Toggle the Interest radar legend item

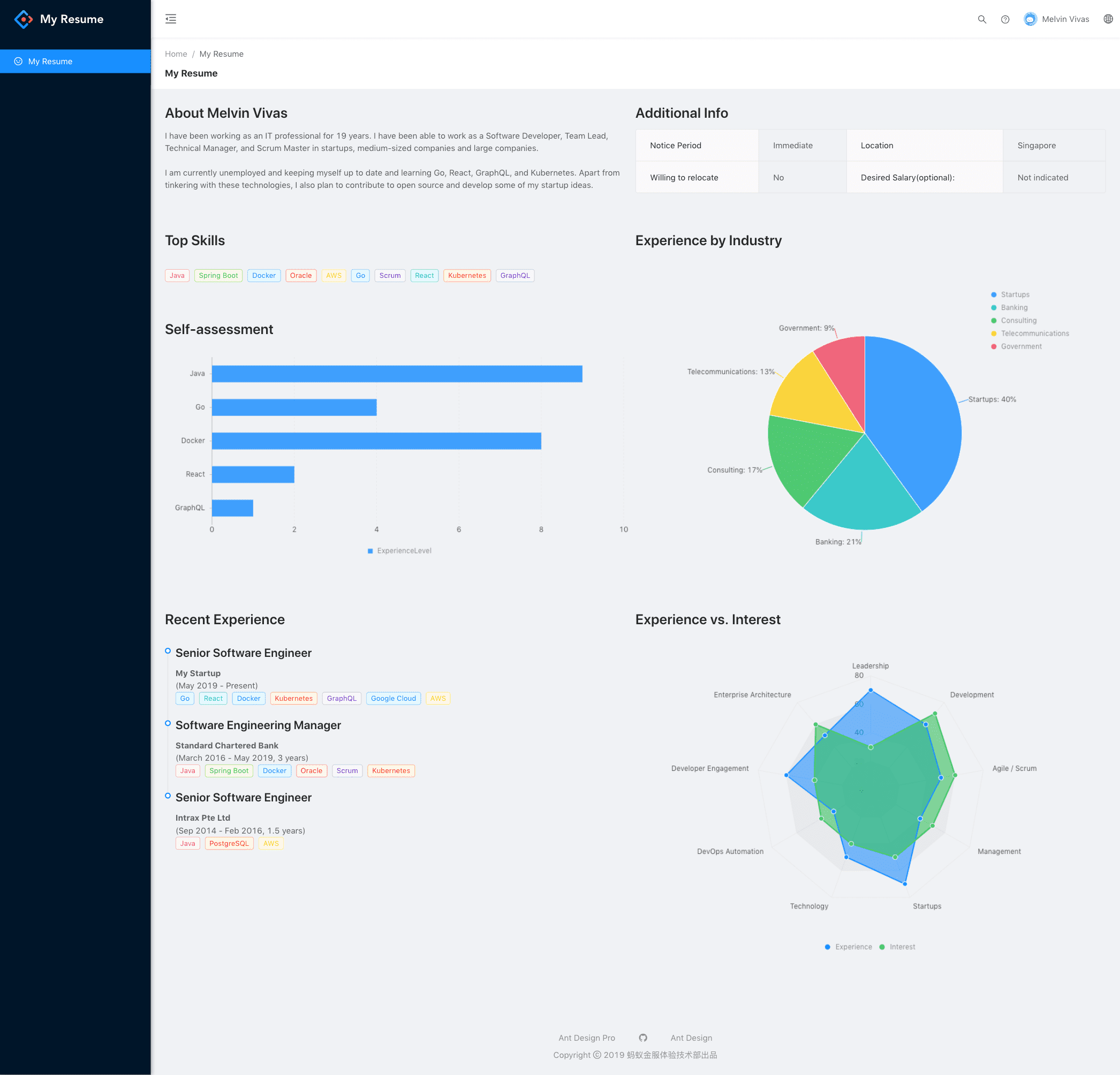point(897,947)
